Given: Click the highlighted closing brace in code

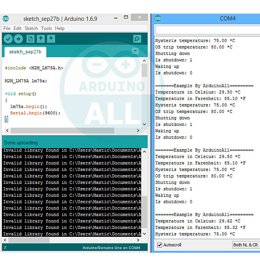Looking at the screenshot, I should (x=6, y=119).
